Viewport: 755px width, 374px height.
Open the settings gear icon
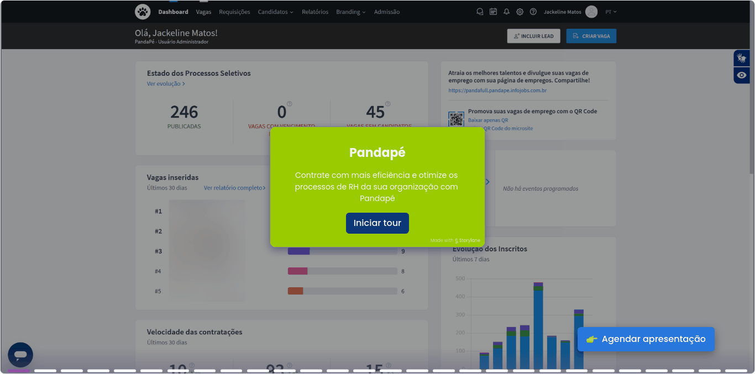coord(520,12)
